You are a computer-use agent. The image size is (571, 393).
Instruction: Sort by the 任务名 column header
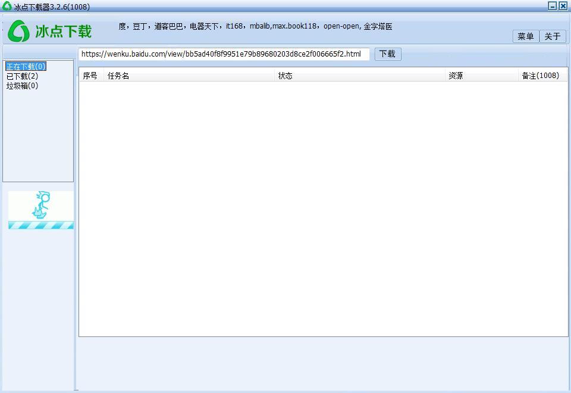click(x=189, y=76)
